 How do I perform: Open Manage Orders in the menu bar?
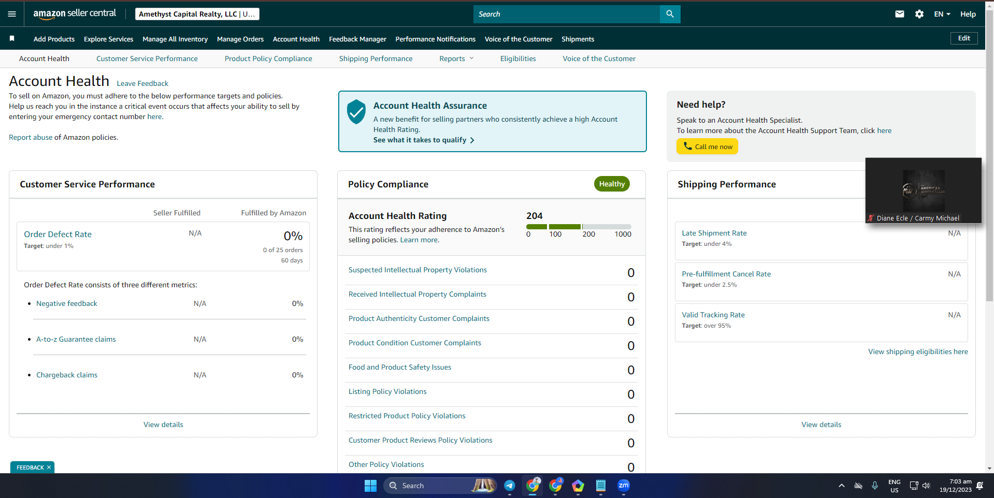pyautogui.click(x=240, y=39)
